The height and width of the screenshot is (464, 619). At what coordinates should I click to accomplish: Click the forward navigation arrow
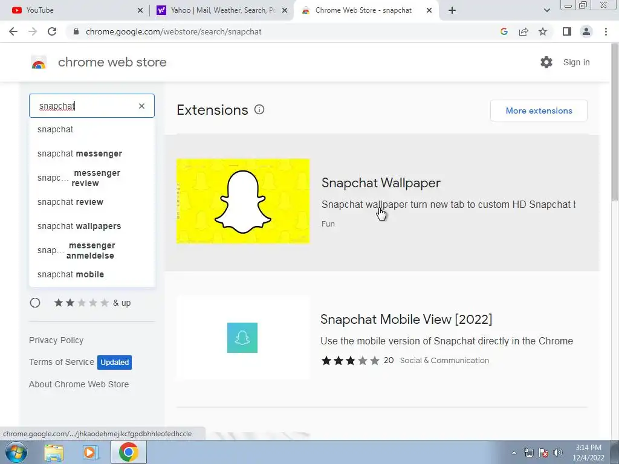pos(33,31)
